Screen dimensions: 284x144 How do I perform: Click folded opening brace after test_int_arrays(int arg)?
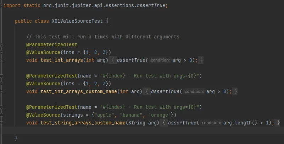(113, 60)
